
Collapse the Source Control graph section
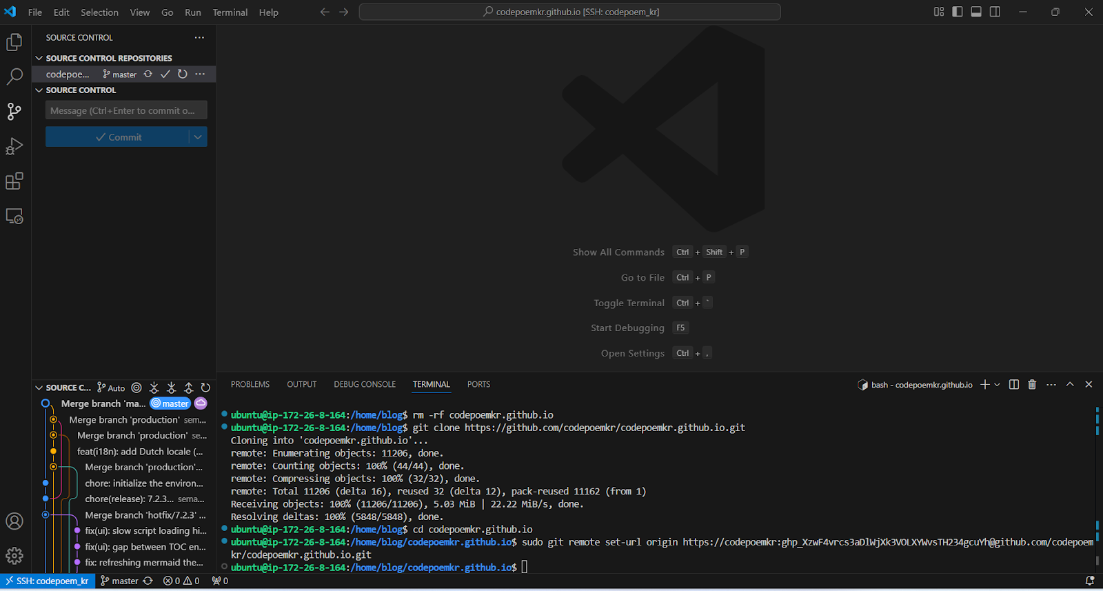tap(39, 388)
